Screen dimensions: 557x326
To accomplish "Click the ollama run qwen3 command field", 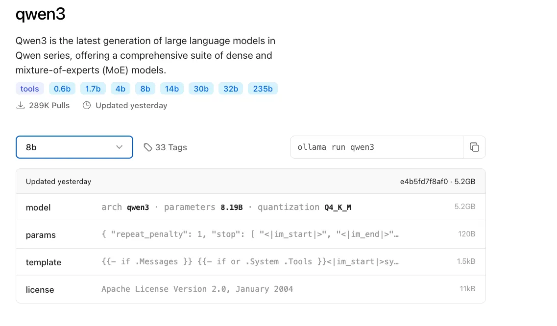I will click(x=376, y=147).
